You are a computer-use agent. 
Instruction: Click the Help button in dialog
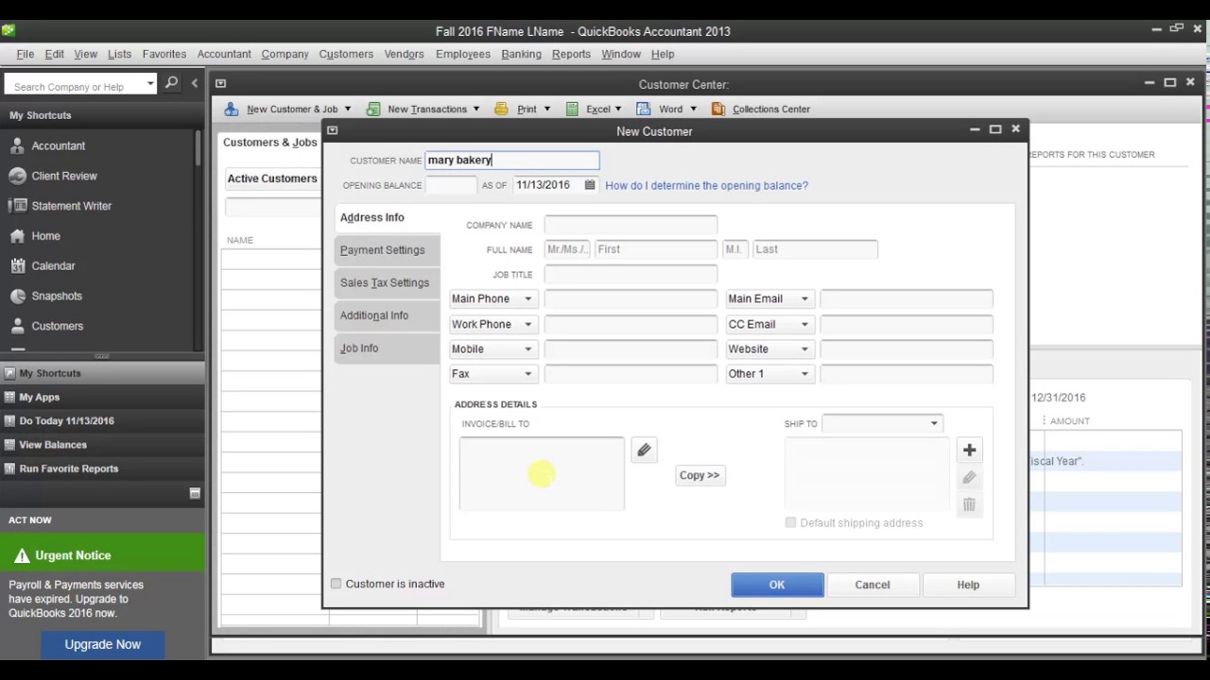(x=968, y=585)
